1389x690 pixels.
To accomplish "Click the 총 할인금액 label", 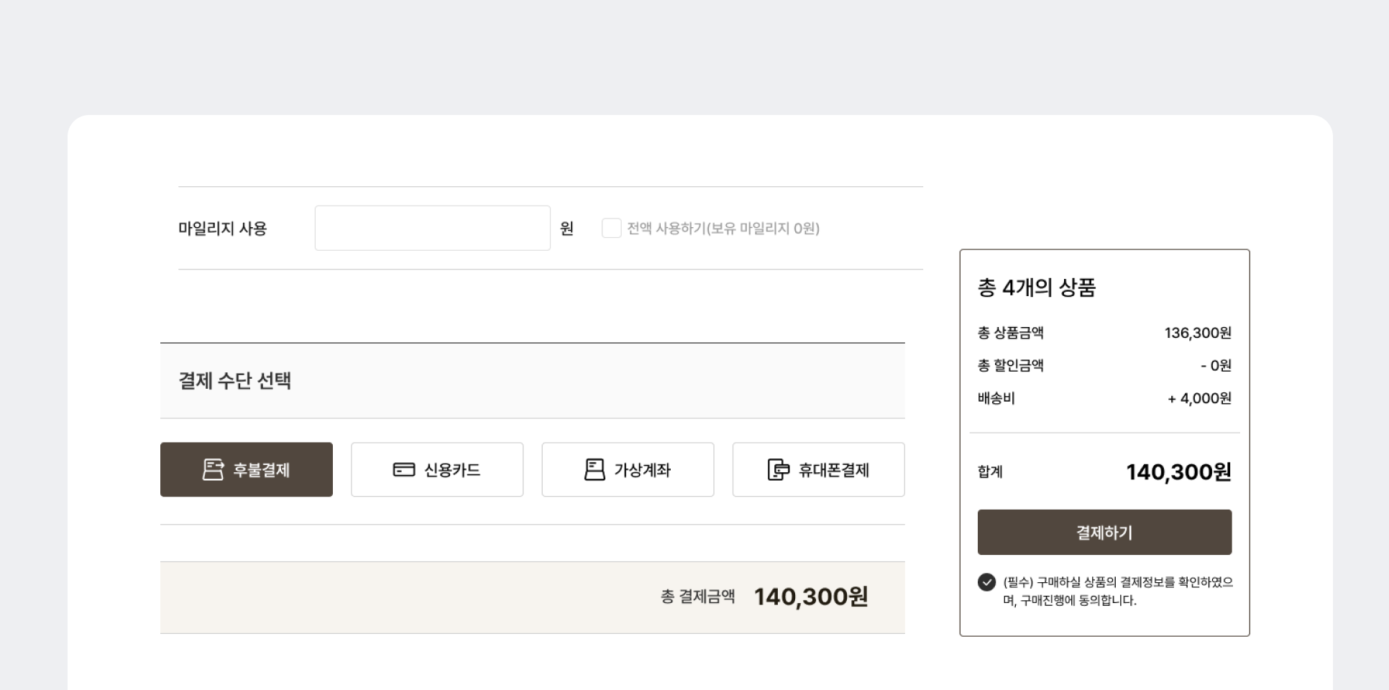I will point(1010,366).
